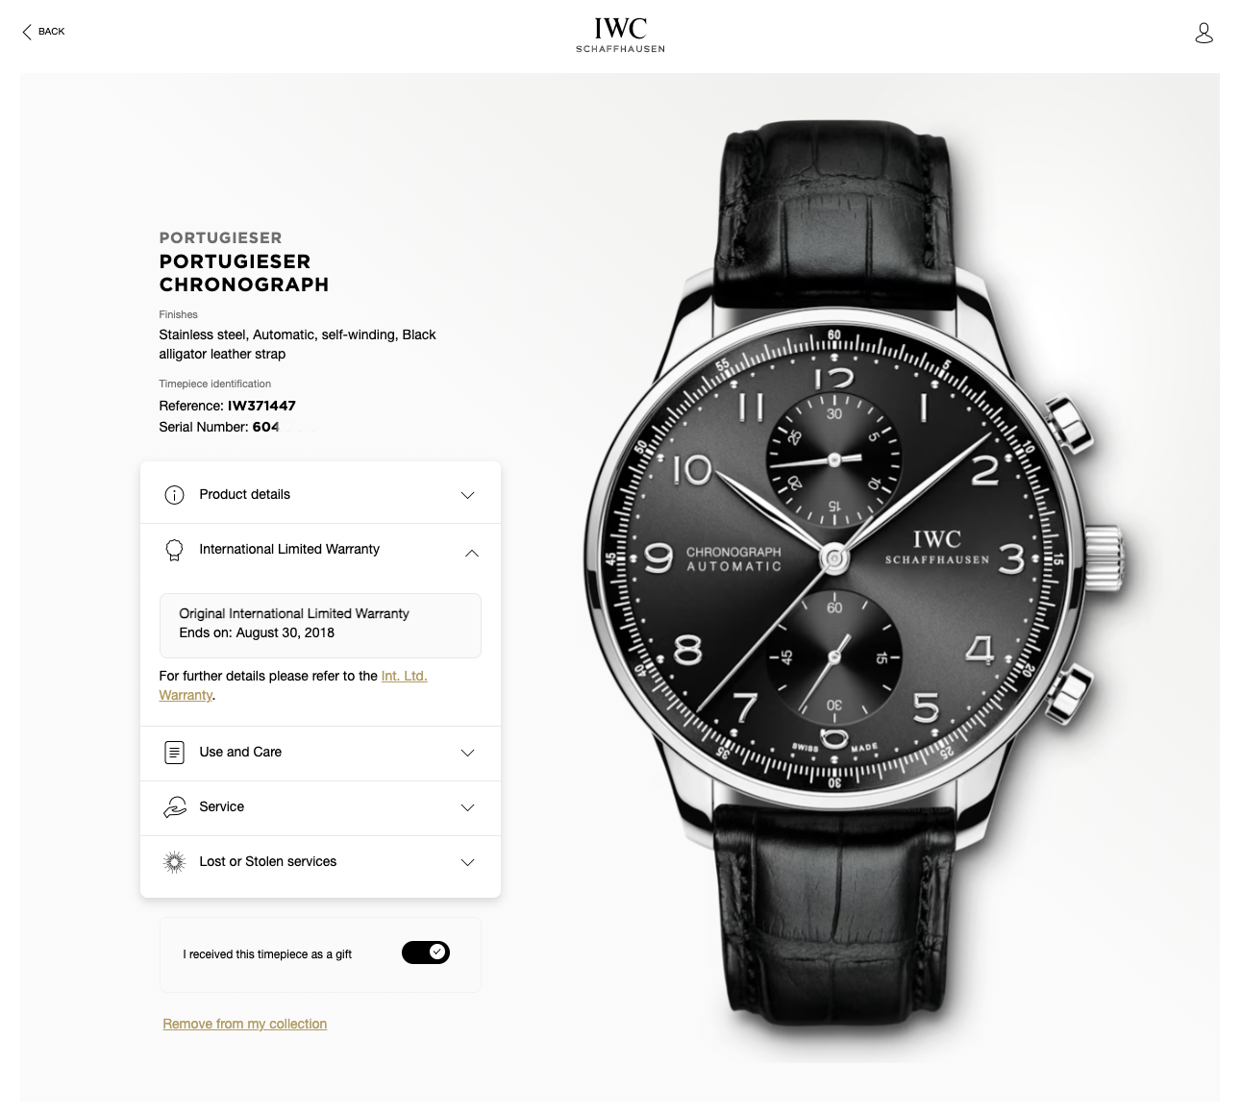
Task: Open the Lost or Stolen services label
Action: click(267, 861)
